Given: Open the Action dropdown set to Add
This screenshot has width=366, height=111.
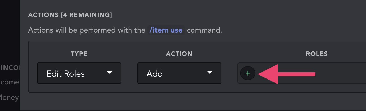Looking at the screenshot, I should pyautogui.click(x=179, y=73).
